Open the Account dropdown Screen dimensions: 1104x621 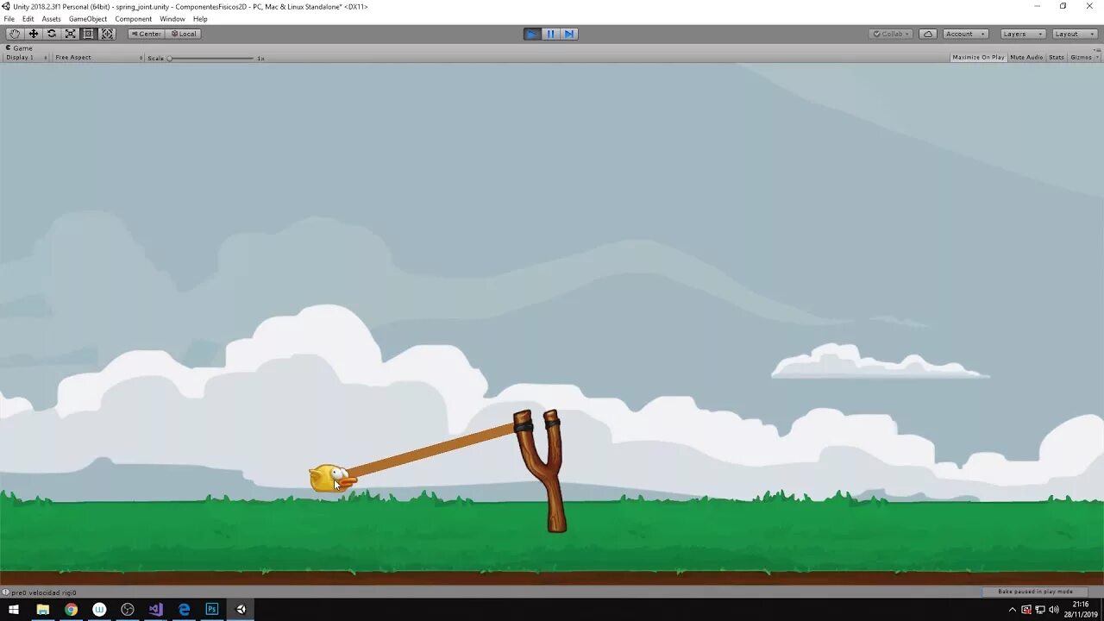pos(965,34)
